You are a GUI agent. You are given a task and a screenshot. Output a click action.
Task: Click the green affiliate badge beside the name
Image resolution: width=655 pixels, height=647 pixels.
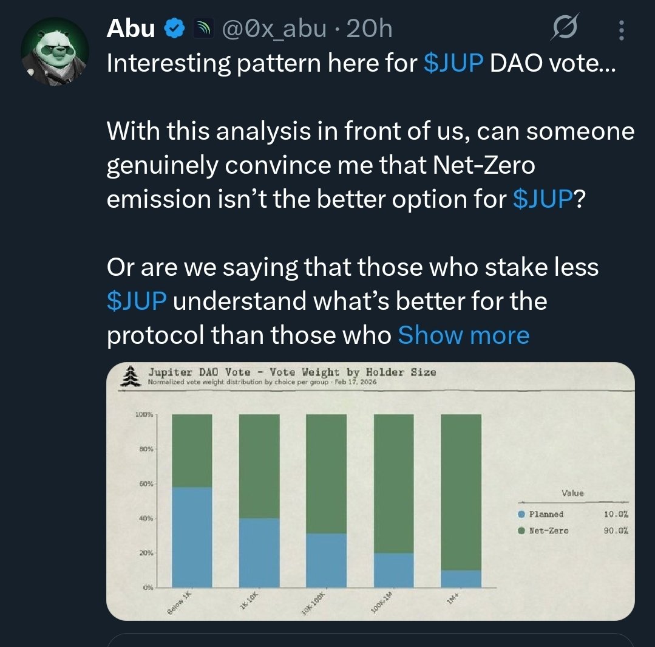pyautogui.click(x=202, y=29)
